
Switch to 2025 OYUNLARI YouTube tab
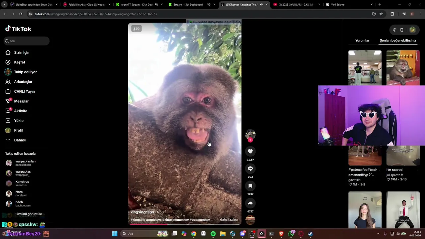(x=297, y=5)
